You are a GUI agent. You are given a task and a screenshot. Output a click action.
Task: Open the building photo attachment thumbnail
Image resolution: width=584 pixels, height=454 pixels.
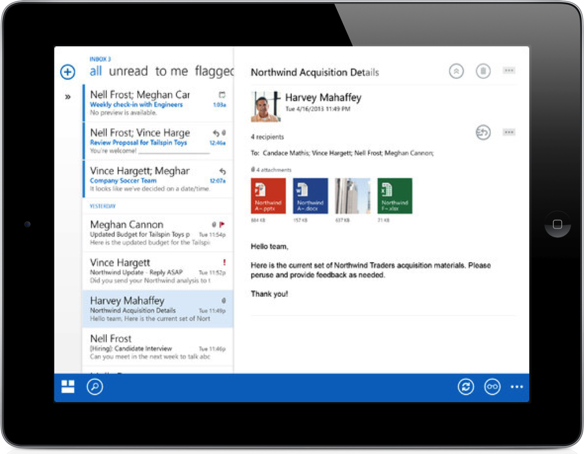[353, 196]
